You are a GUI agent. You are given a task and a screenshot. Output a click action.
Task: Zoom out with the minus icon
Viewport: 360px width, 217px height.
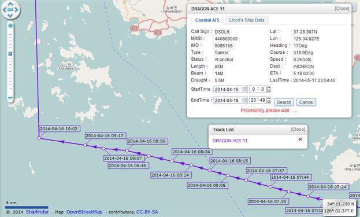[10, 98]
